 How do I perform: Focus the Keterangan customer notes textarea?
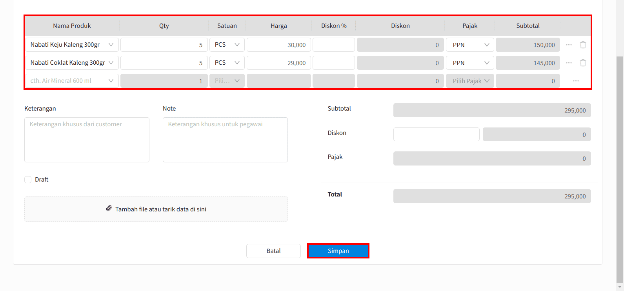87,140
